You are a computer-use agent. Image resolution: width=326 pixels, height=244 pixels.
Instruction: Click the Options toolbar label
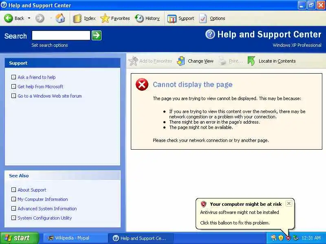click(x=218, y=18)
